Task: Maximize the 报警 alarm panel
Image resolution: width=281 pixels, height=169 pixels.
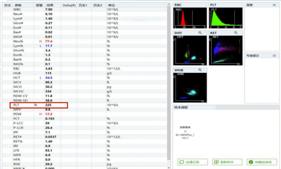Action: pos(274,5)
